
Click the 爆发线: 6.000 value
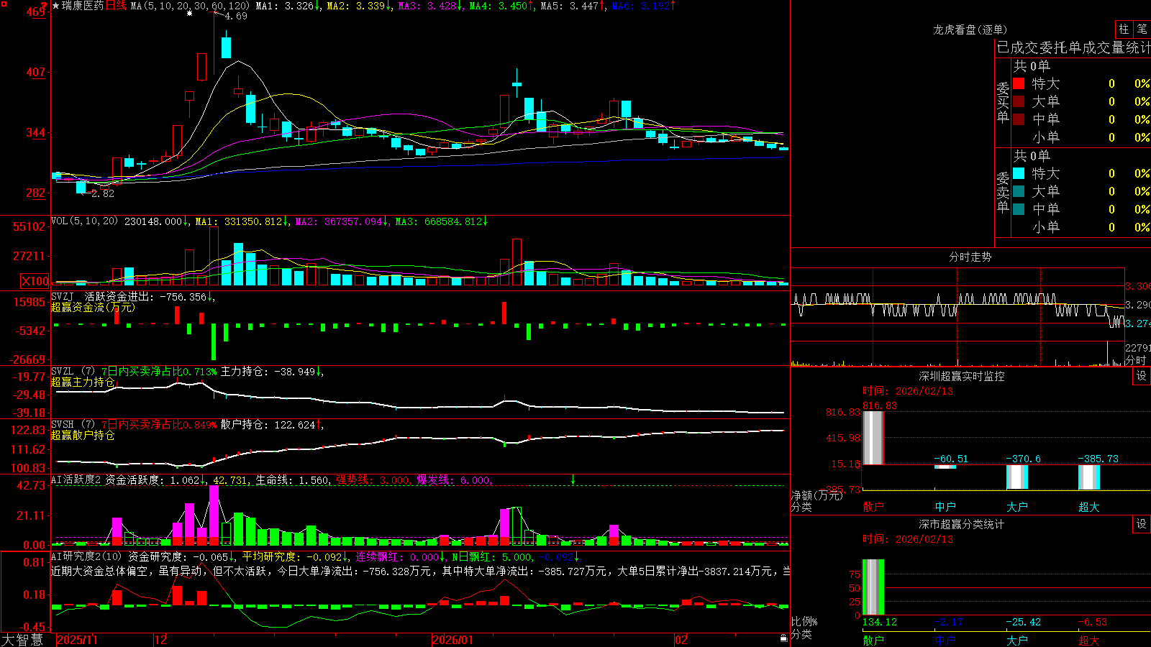coord(454,480)
